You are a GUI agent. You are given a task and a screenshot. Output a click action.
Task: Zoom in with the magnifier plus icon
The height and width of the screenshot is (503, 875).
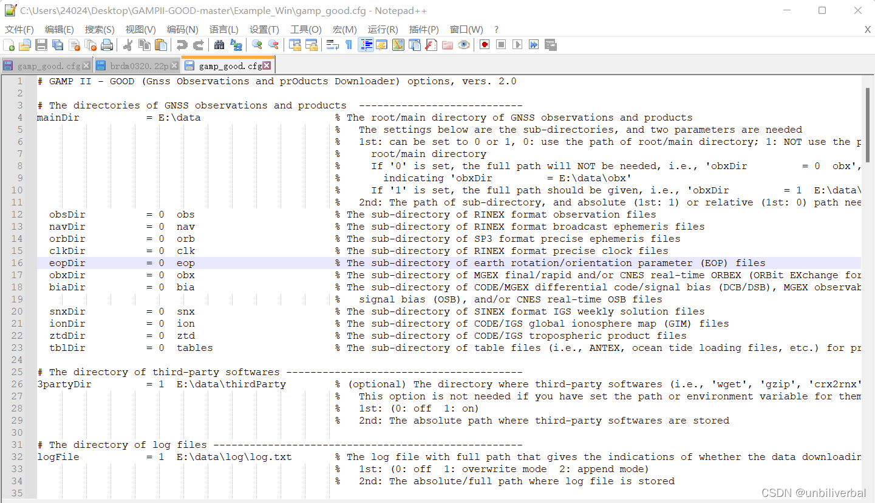click(257, 45)
